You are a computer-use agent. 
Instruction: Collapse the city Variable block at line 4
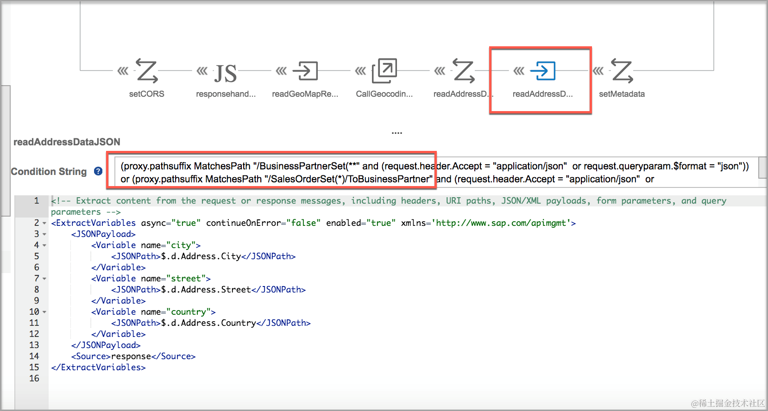(44, 245)
